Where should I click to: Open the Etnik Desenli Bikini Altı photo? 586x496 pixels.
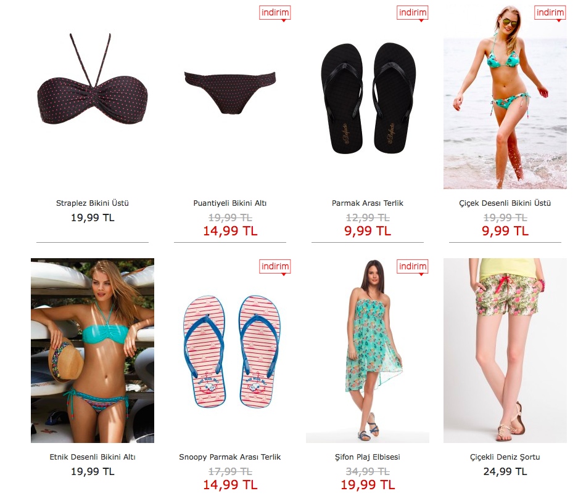[x=93, y=351]
